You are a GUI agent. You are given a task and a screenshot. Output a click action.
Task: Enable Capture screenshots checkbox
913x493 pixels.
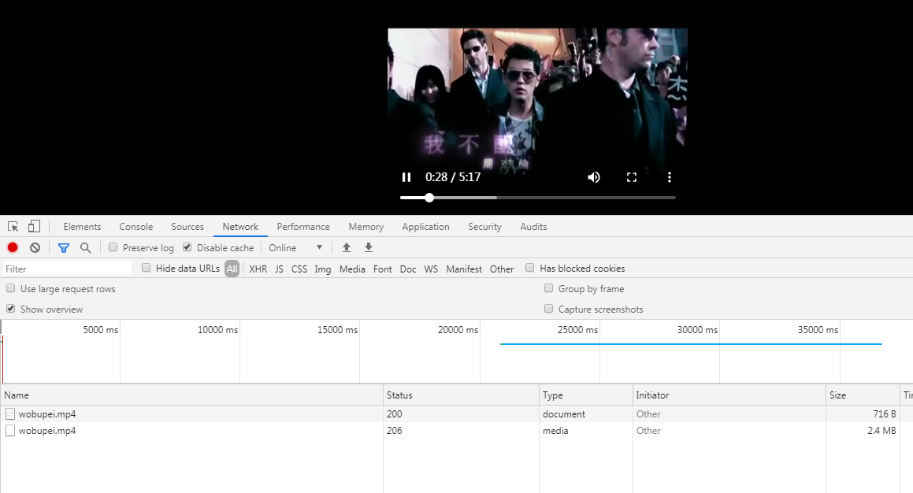(548, 309)
